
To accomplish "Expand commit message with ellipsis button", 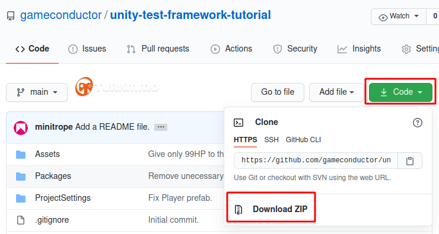I will [x=161, y=127].
